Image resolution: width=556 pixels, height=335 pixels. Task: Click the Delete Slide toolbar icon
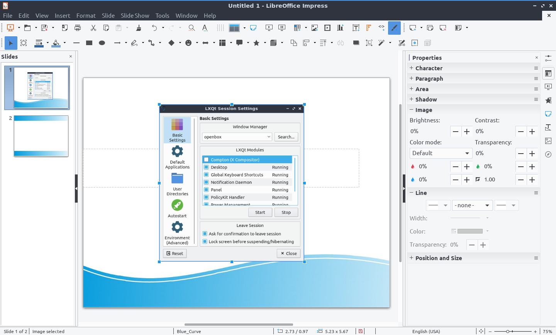(x=443, y=28)
